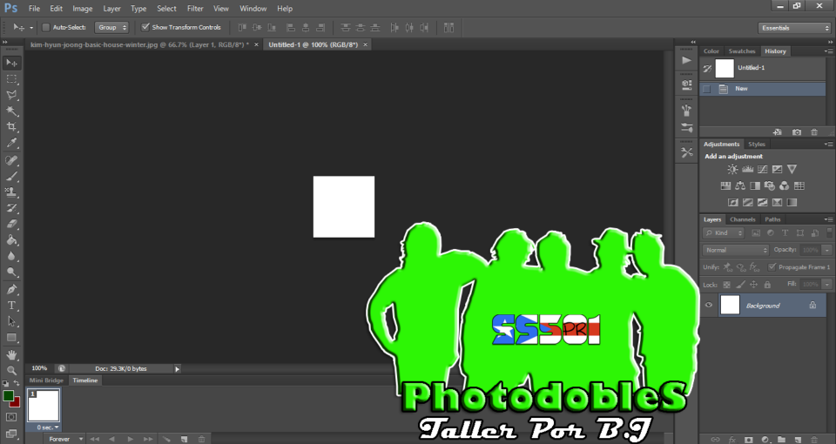Uncheck Show Transform Controls

145,27
